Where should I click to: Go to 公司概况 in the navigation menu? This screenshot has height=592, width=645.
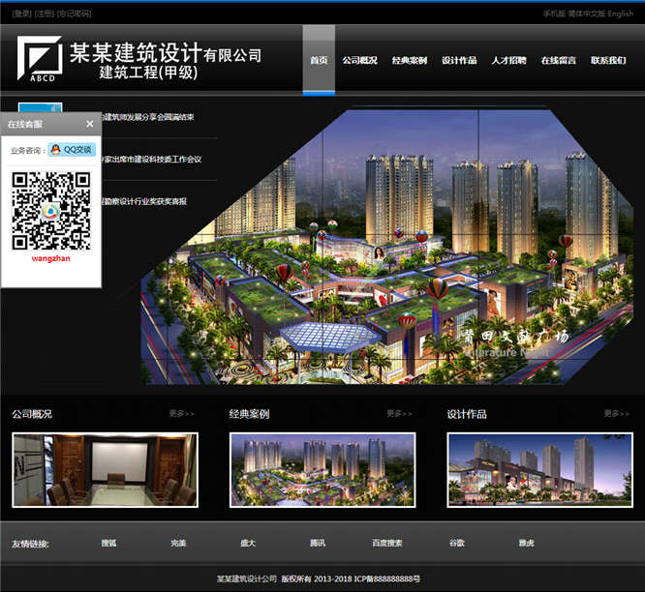[x=359, y=60]
